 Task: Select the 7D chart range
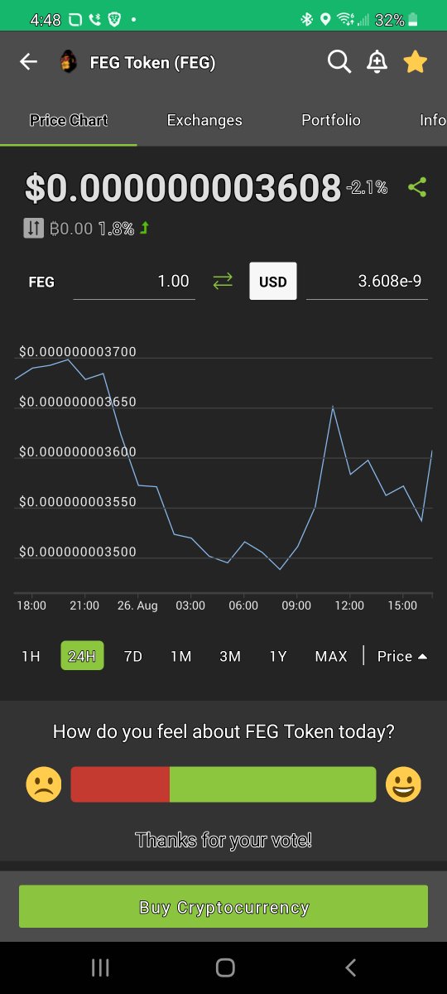[133, 656]
